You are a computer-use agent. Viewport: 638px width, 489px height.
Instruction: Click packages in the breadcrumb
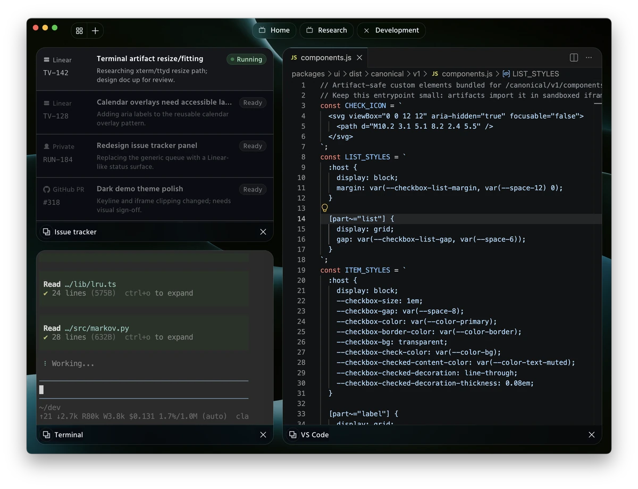tap(308, 74)
